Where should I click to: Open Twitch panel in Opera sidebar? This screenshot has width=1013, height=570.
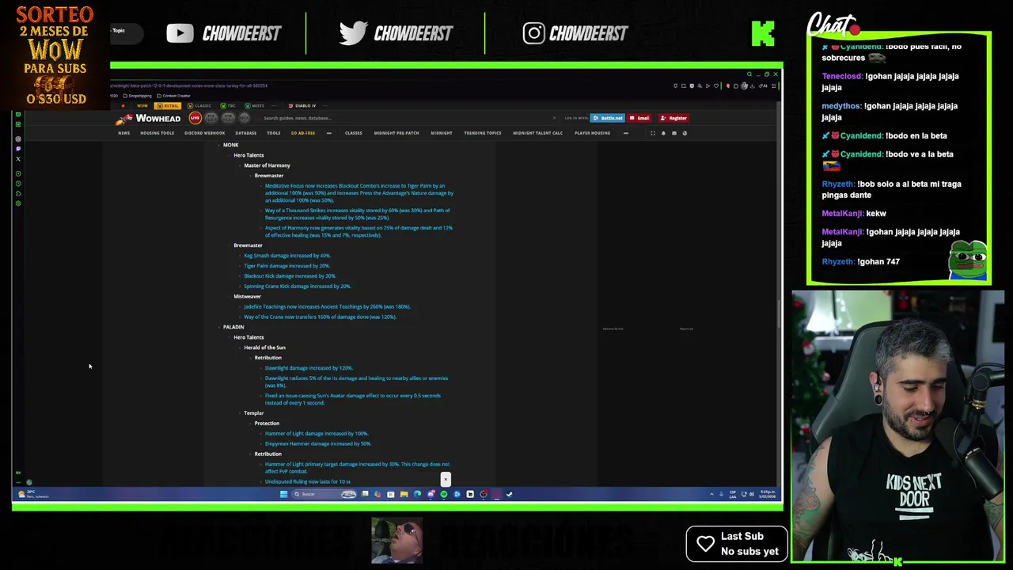tap(18, 148)
